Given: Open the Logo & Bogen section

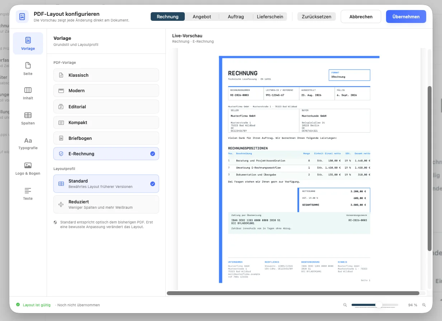Looking at the screenshot, I should (28, 169).
